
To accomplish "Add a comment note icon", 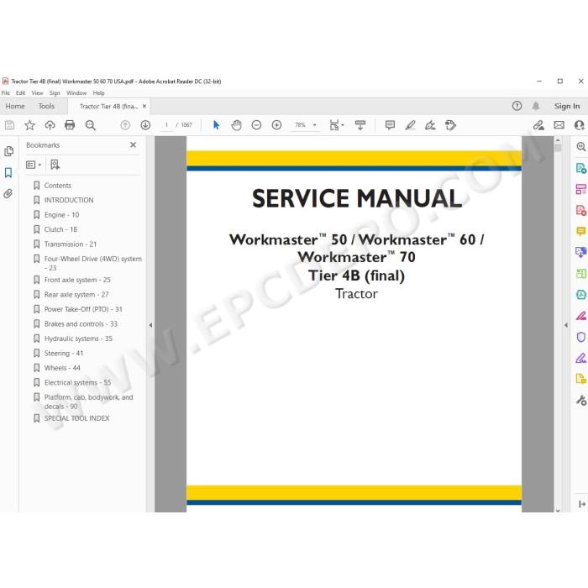I will pos(390,125).
